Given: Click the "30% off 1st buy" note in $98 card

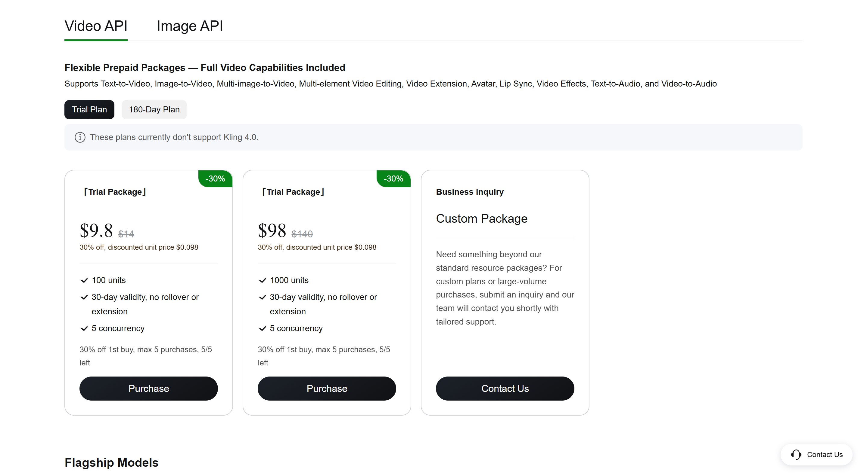Looking at the screenshot, I should 324,356.
